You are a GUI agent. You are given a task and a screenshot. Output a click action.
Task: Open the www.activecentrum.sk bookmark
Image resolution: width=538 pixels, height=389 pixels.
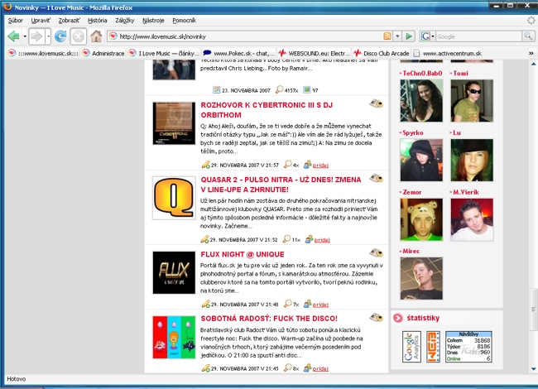coord(448,53)
